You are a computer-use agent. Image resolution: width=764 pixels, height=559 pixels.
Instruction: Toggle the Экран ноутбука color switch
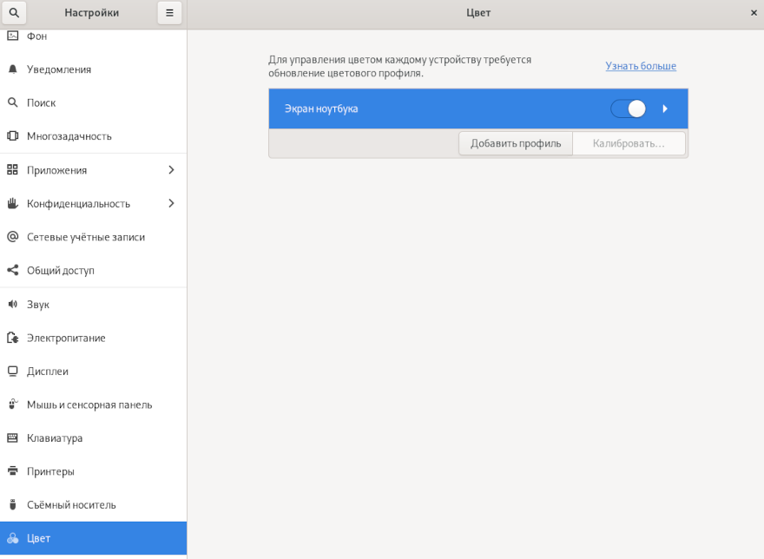[x=628, y=109]
